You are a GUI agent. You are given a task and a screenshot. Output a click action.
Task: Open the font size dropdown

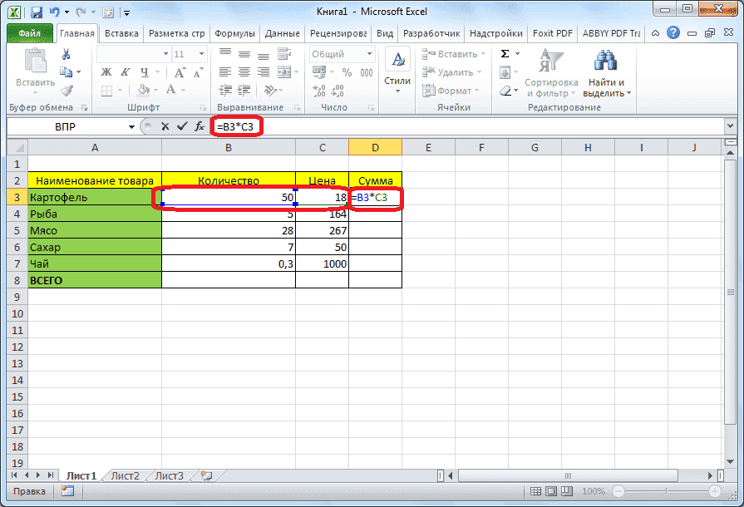tap(202, 53)
